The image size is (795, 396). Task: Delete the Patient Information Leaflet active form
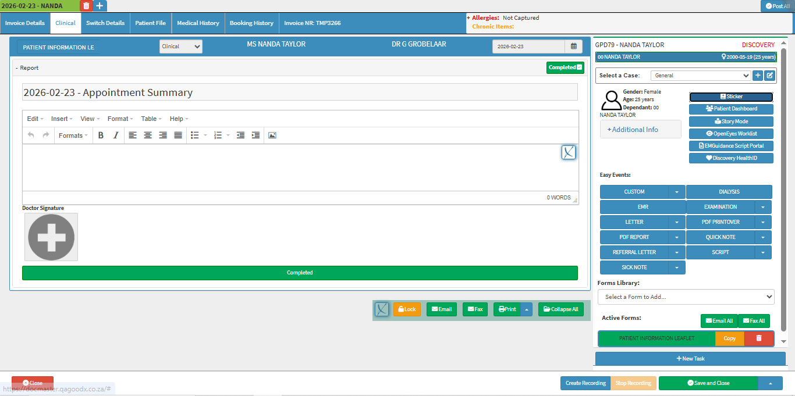click(x=759, y=338)
